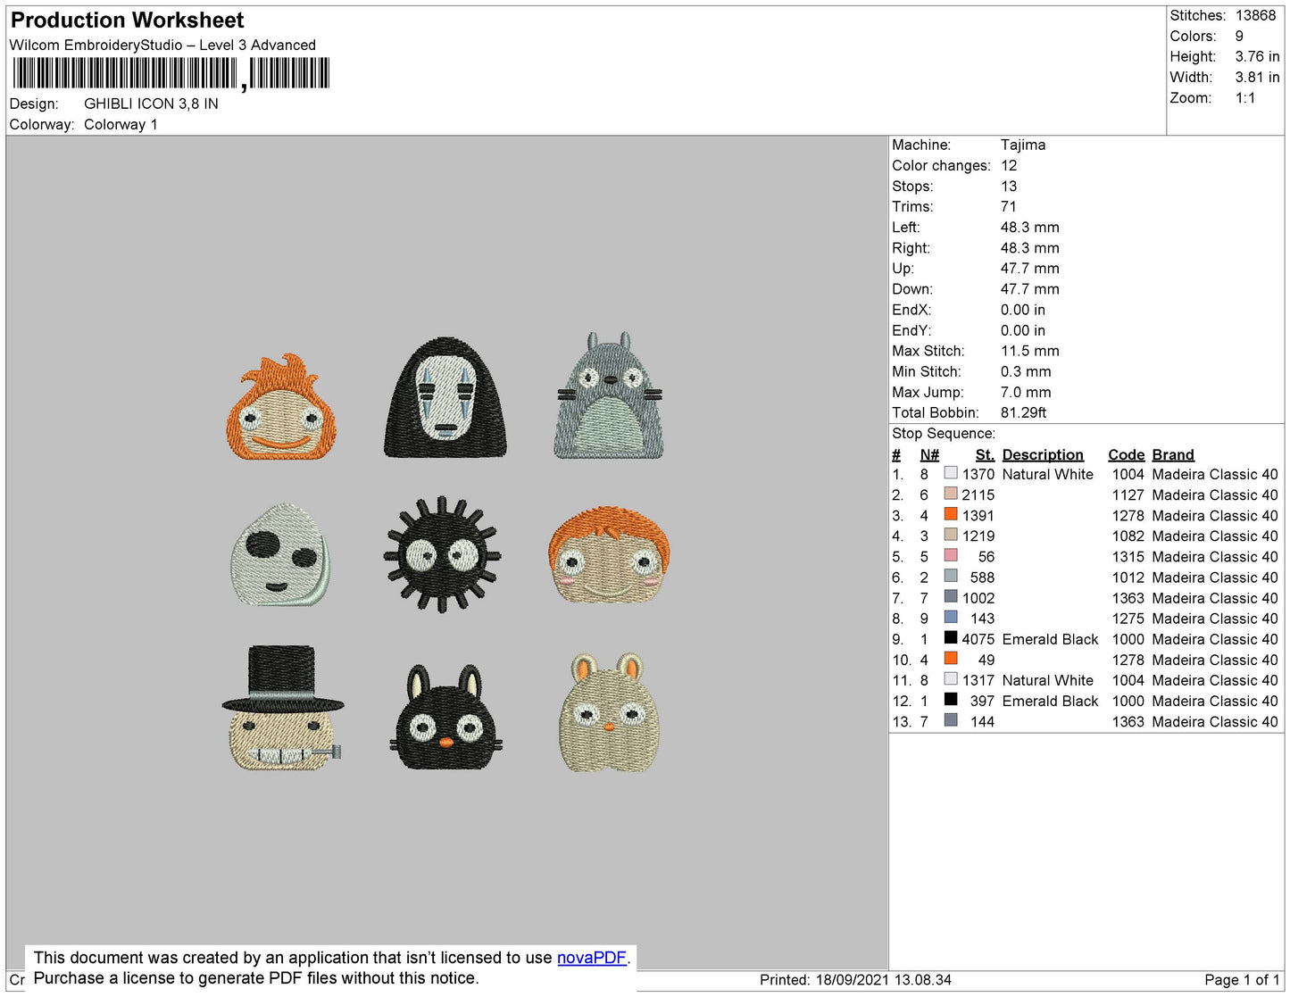Image resolution: width=1290 pixels, height=997 pixels.
Task: Click the gray color swatch in row 6
Action: 951,576
